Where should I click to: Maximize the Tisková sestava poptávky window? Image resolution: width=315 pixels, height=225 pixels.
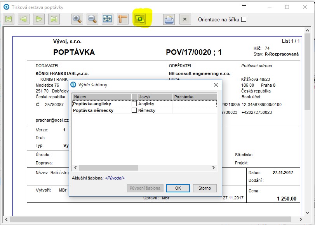click(287, 7)
